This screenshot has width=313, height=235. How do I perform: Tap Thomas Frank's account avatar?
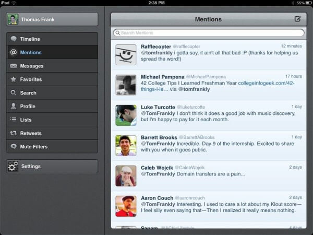(x=13, y=19)
